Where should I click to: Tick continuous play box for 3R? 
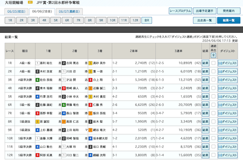tap(213, 80)
